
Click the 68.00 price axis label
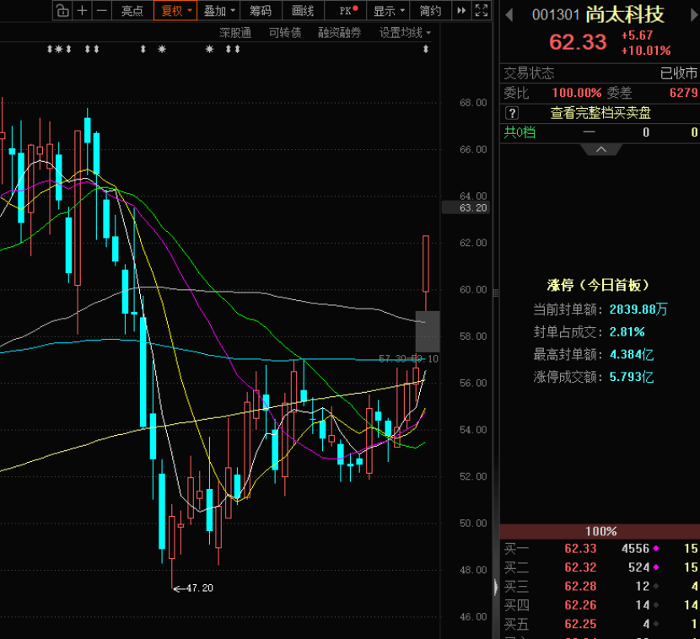click(x=473, y=103)
